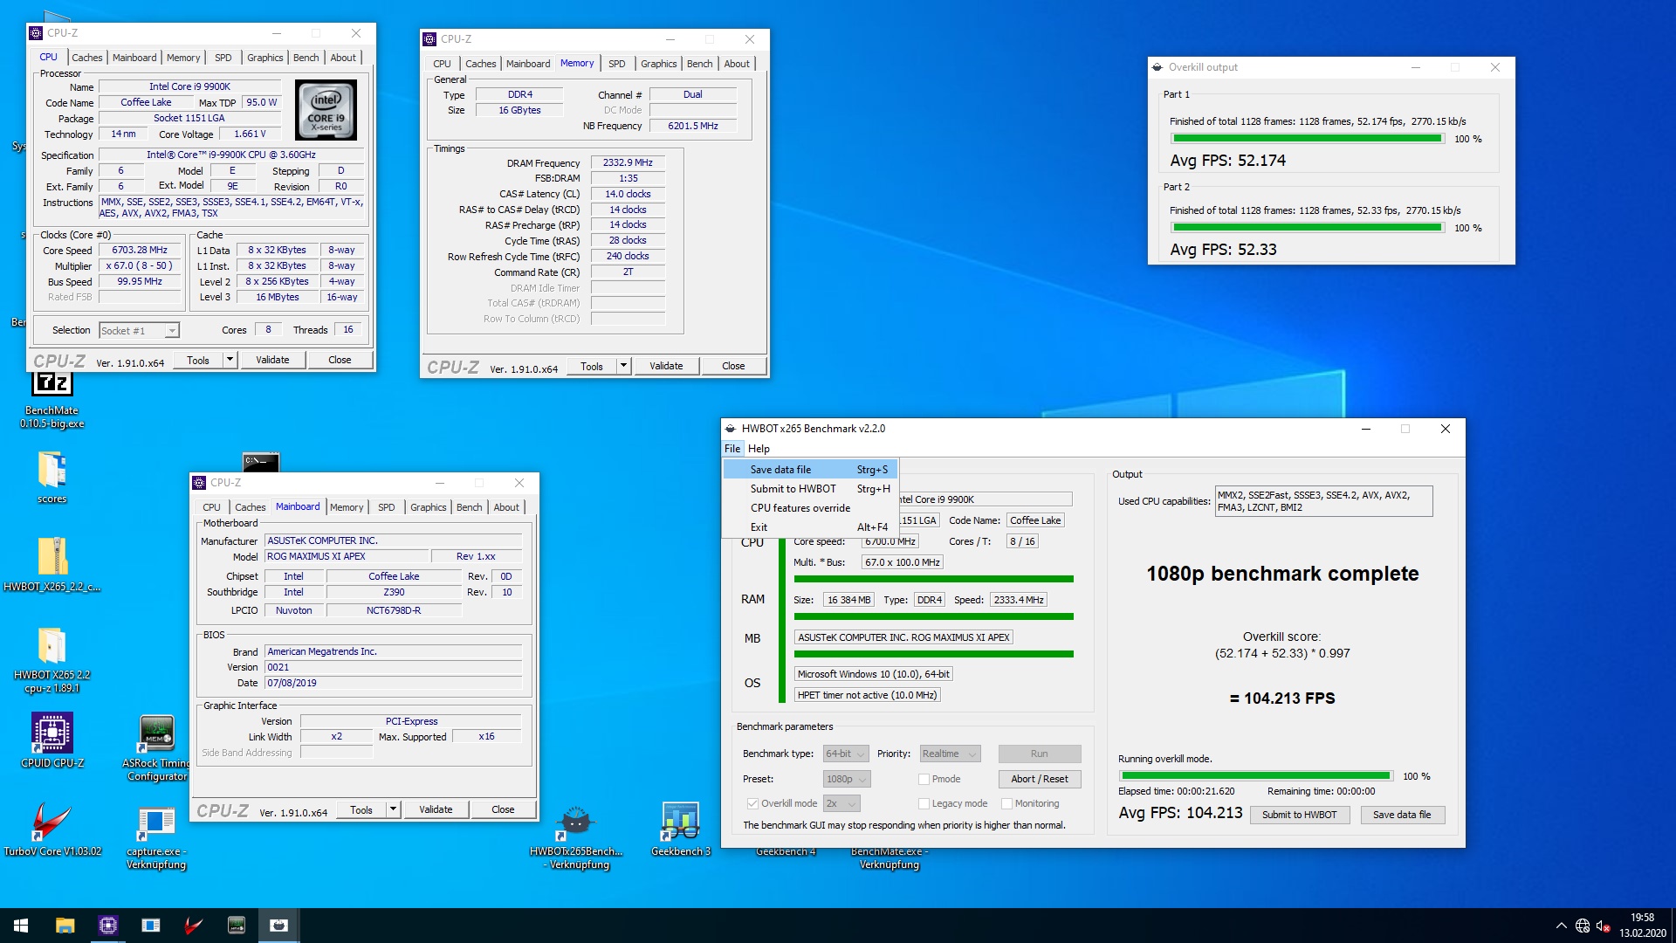This screenshot has width=1676, height=943.
Task: Expand Tools arrow in Mainboard window
Action: (393, 809)
